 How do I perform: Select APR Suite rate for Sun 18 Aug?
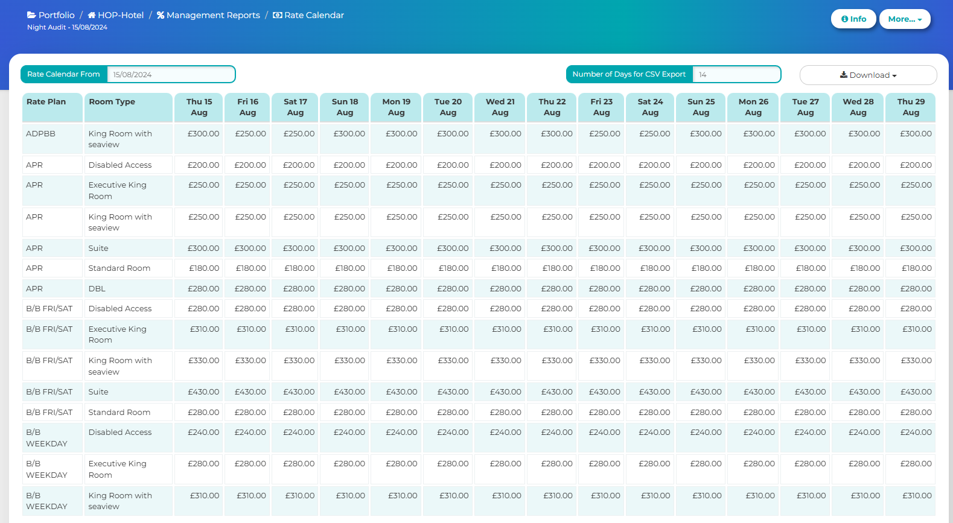pyautogui.click(x=345, y=248)
